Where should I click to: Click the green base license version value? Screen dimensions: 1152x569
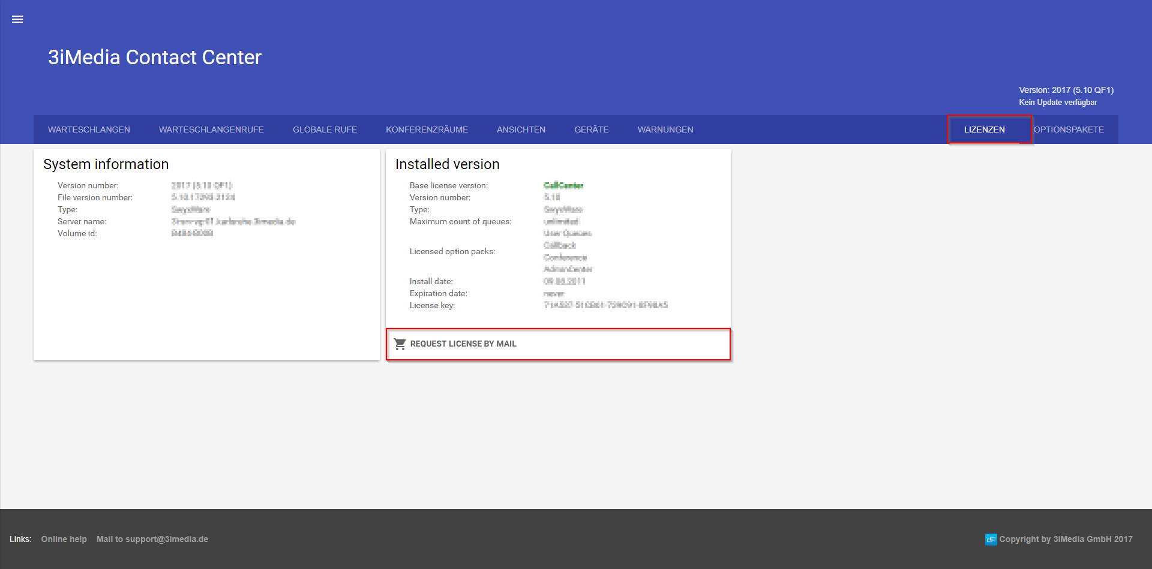point(563,185)
